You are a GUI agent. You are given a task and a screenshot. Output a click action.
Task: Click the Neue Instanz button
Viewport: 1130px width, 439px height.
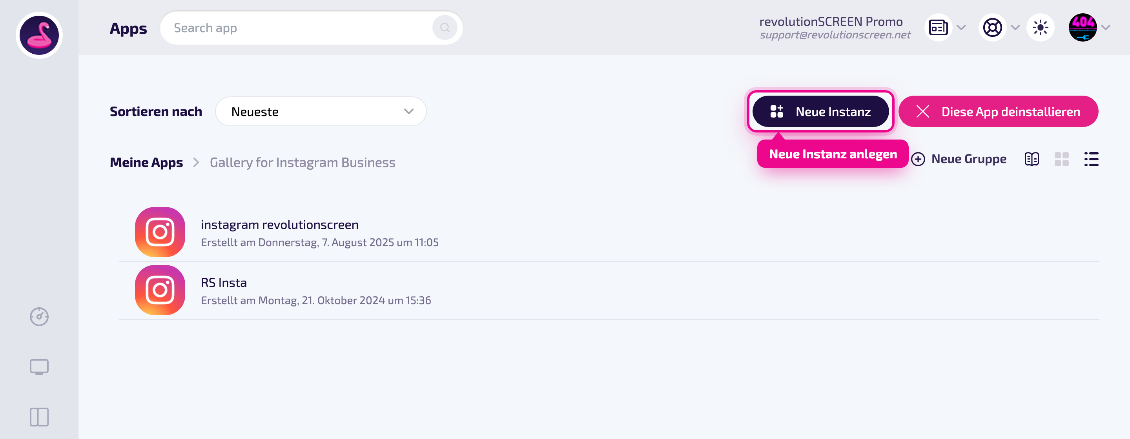point(820,111)
